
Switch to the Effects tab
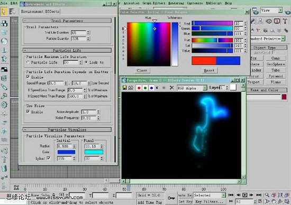click(x=52, y=12)
